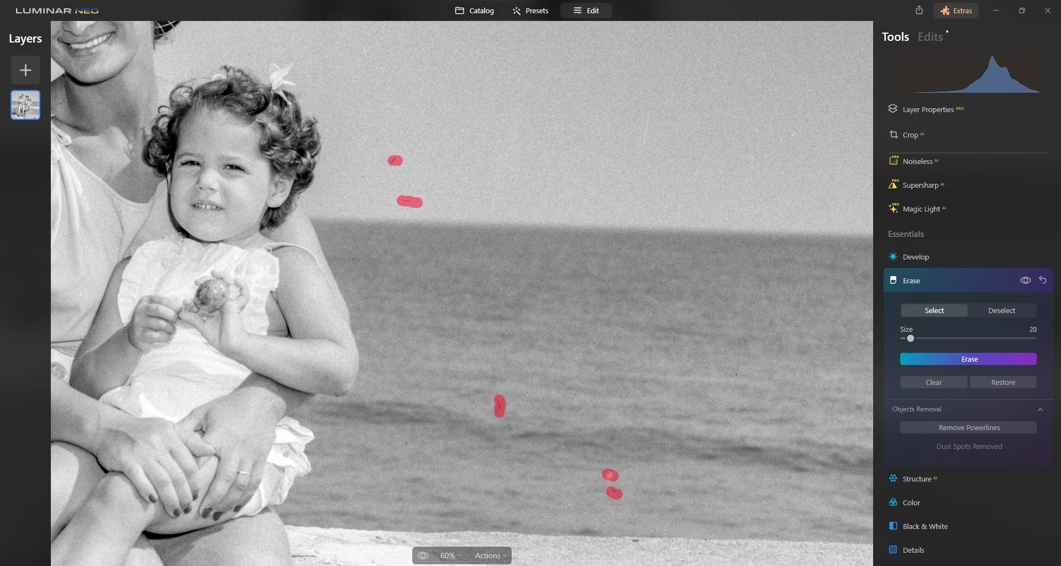The width and height of the screenshot is (1061, 566).
Task: Collapse the Objects Removal section
Action: [x=1040, y=409]
